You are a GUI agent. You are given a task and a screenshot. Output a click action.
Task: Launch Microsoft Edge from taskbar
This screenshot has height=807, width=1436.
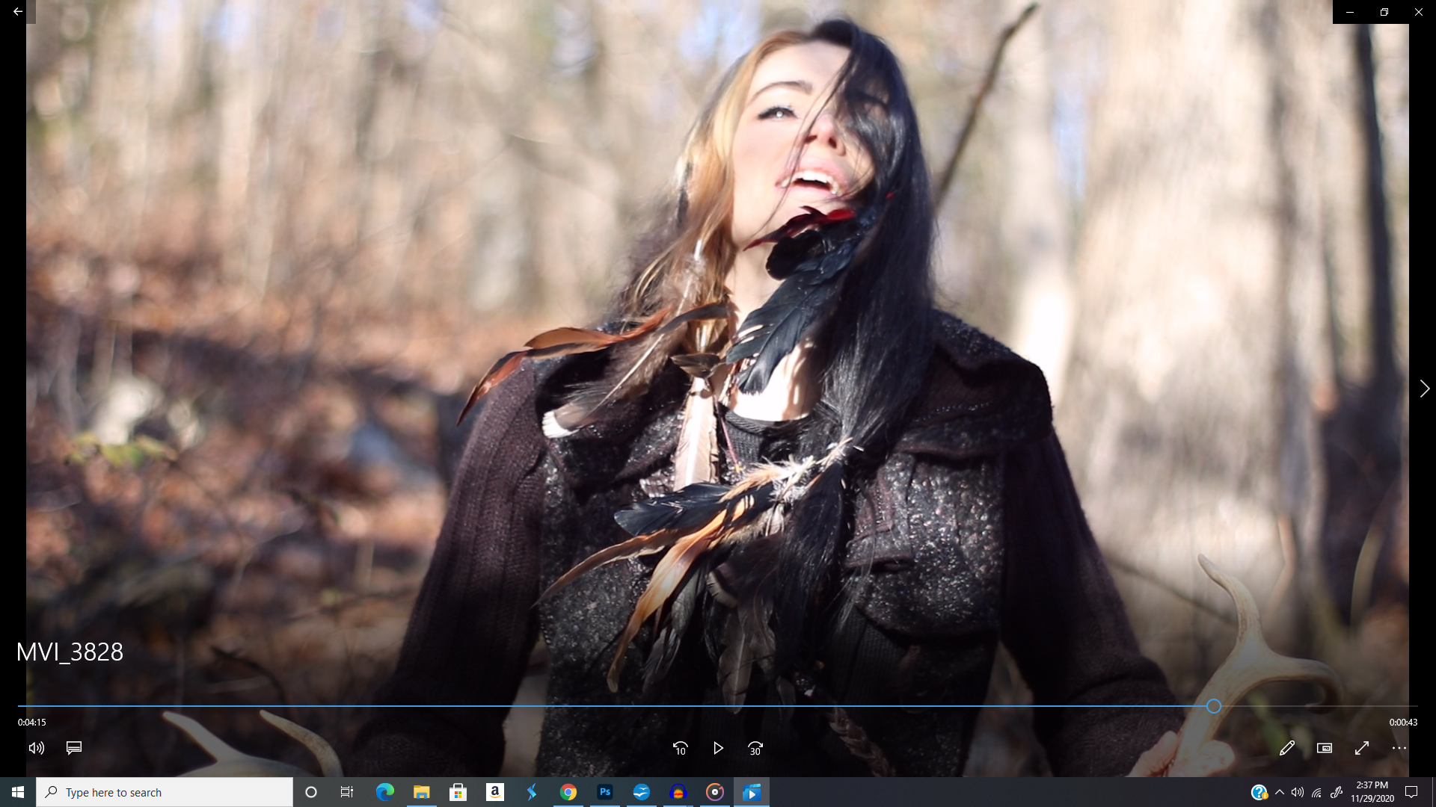(385, 792)
